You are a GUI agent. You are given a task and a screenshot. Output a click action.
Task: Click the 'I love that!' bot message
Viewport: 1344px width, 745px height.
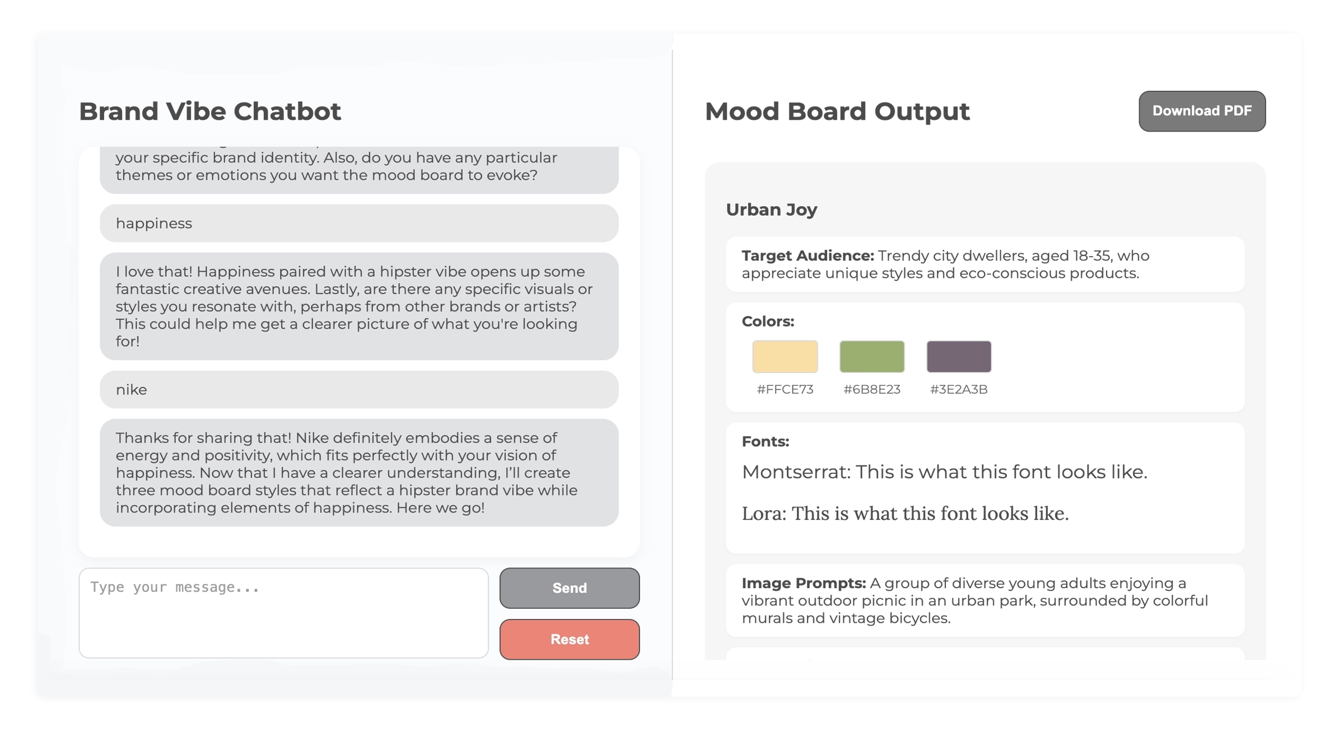359,306
